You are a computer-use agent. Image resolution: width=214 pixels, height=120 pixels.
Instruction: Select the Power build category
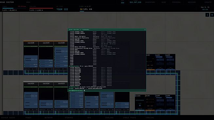coord(28,117)
